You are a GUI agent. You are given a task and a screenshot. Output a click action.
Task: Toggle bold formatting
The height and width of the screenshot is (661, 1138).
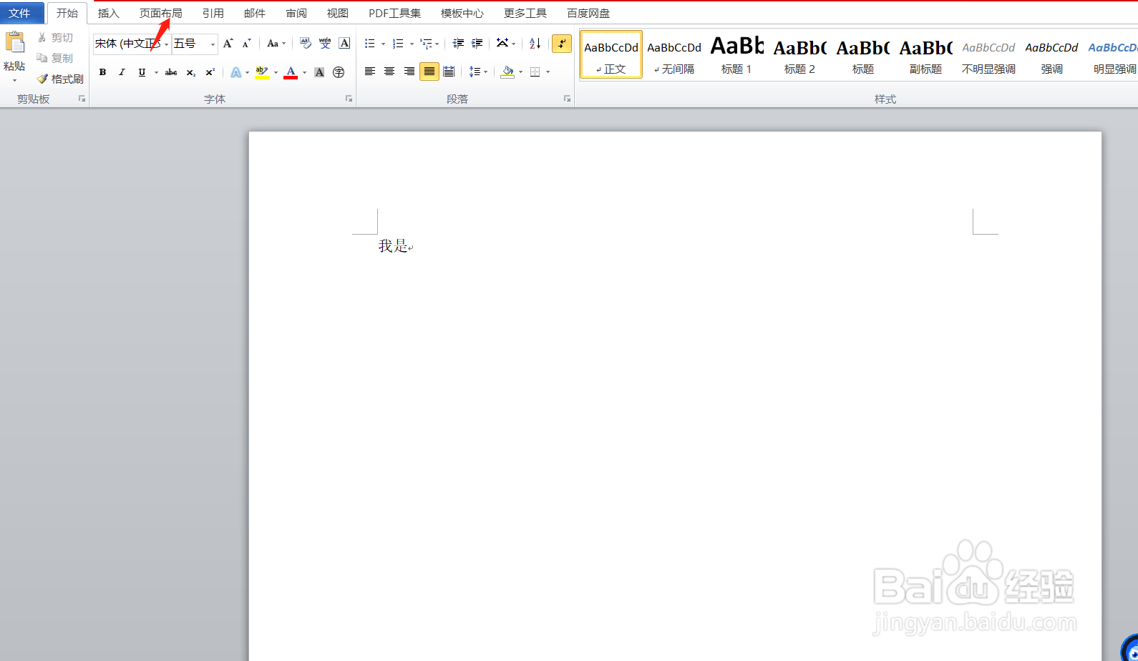pos(102,72)
